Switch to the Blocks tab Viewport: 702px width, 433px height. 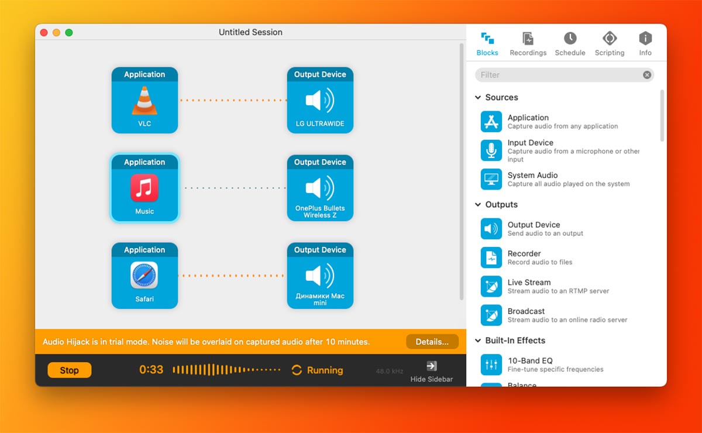[x=487, y=44]
